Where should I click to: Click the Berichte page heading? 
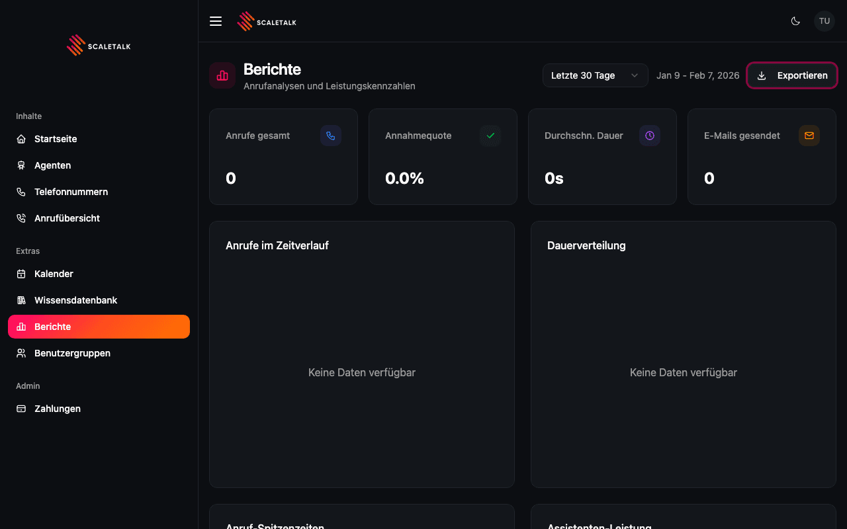[272, 69]
